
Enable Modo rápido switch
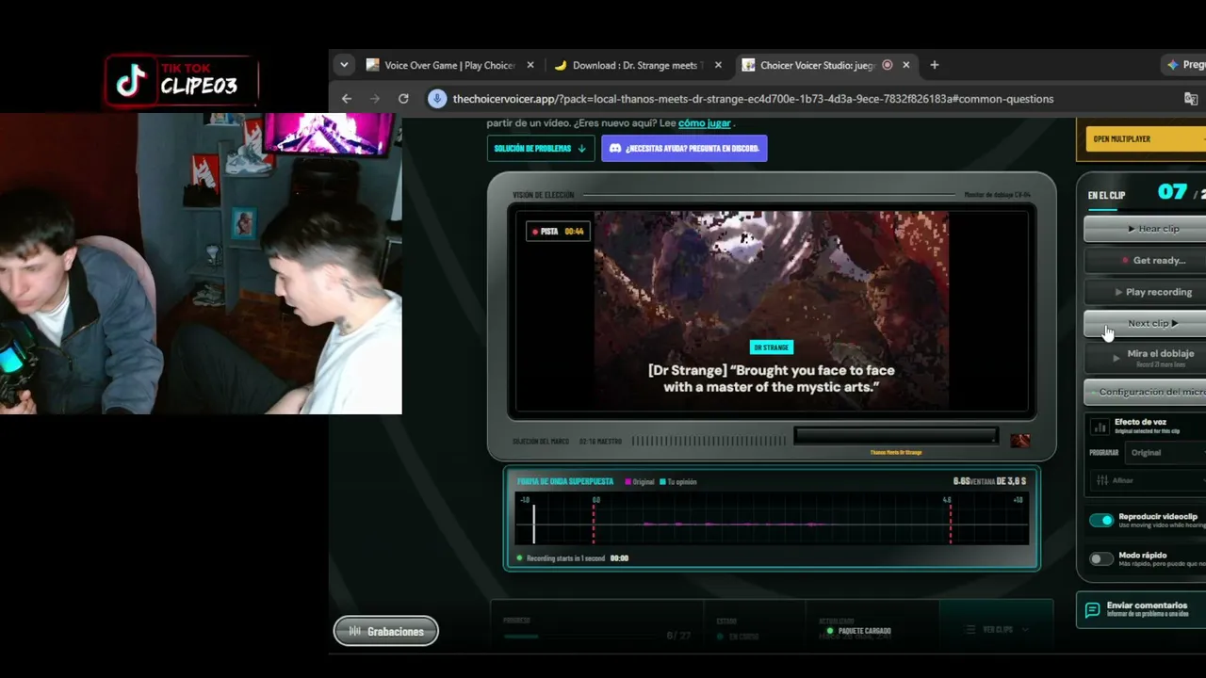pyautogui.click(x=1101, y=558)
